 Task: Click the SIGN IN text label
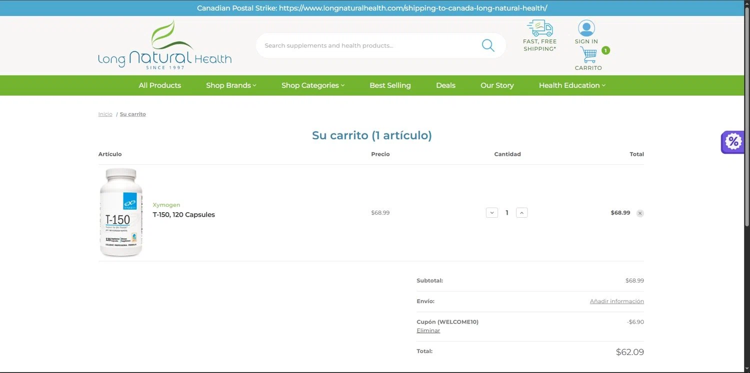pyautogui.click(x=586, y=41)
